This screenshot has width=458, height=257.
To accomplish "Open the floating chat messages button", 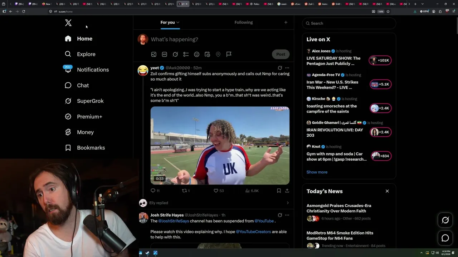I will tap(445, 238).
